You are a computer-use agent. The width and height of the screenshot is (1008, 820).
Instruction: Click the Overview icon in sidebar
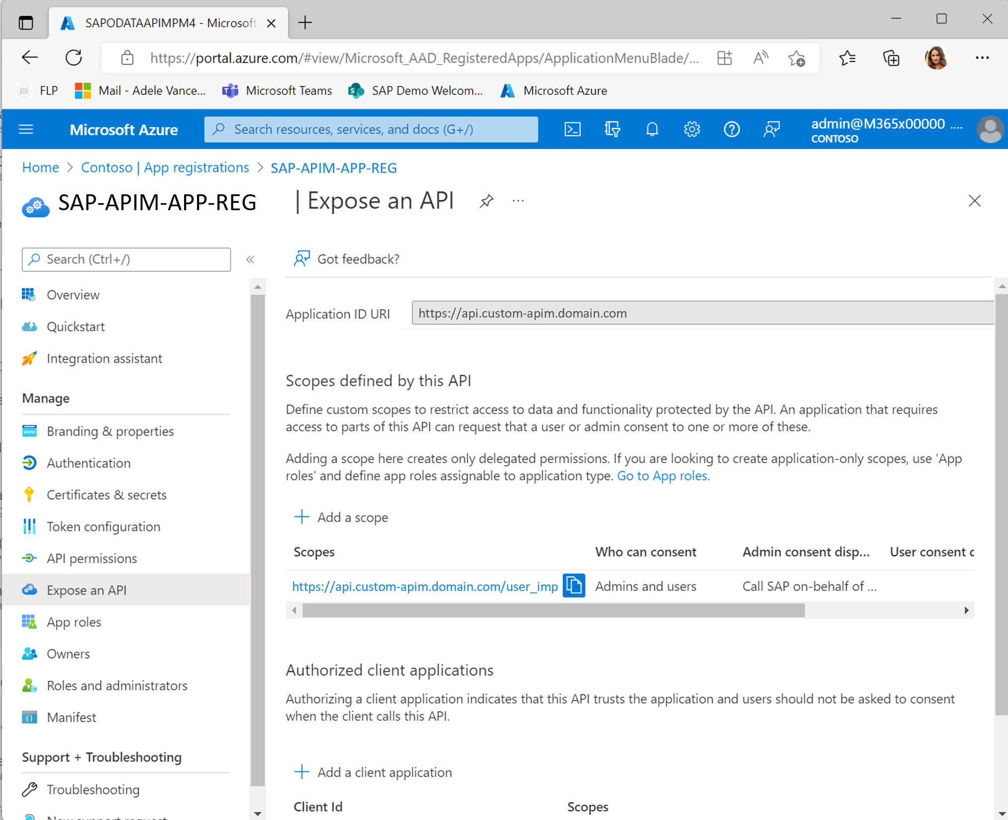29,294
